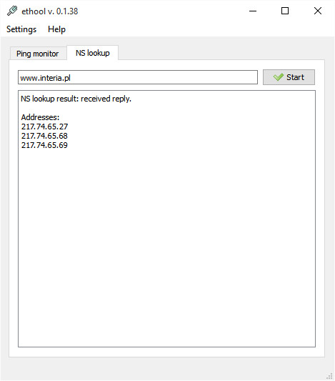Click the window resize grip
This screenshot has height=381, width=335.
tap(329, 376)
